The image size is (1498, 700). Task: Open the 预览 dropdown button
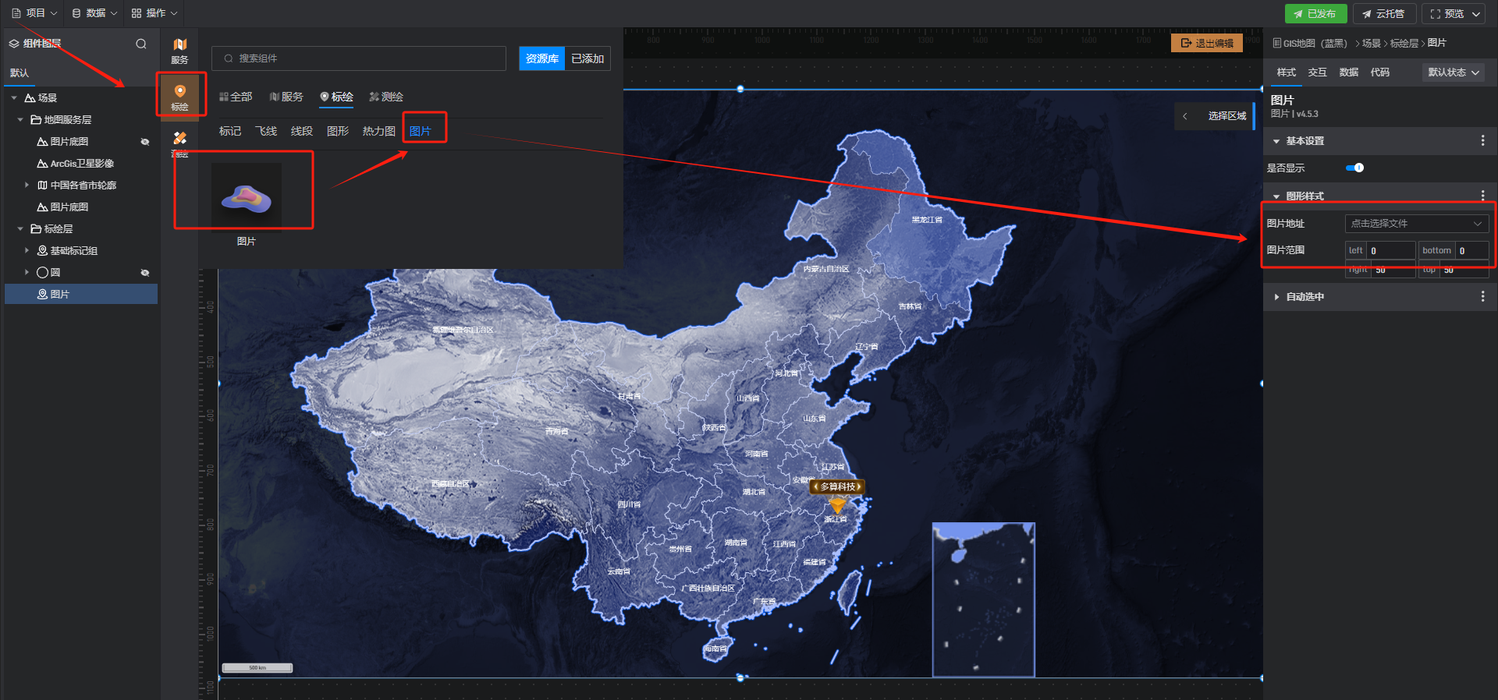(1454, 14)
